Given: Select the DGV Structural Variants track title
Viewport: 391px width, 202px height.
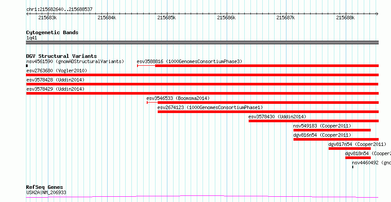Looking at the screenshot, I should pyautogui.click(x=62, y=56).
